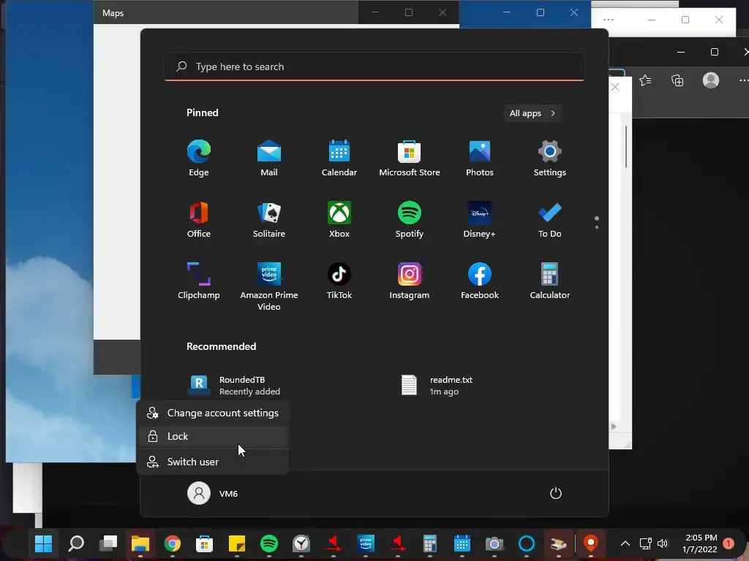Switch to Maps taskbar icon

click(591, 543)
